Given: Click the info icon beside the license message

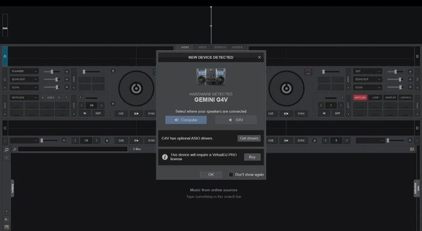Looking at the screenshot, I should (165, 157).
